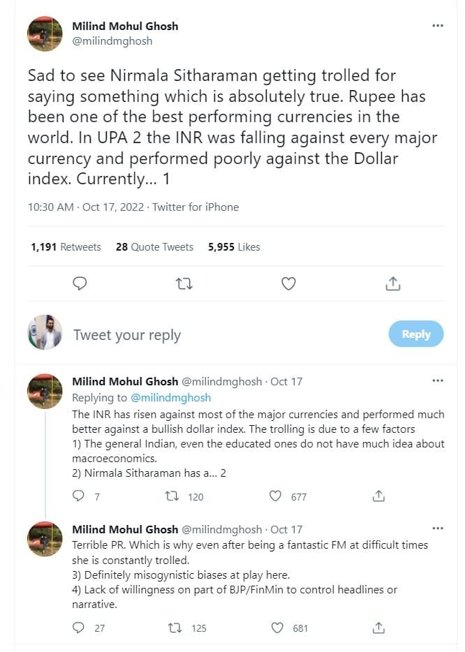The height and width of the screenshot is (652, 465).
Task: Retweet the main tweet
Action: tap(184, 283)
